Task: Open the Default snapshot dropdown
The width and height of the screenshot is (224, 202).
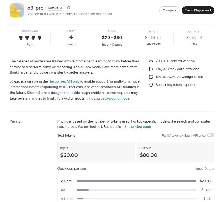Action: click(x=55, y=8)
